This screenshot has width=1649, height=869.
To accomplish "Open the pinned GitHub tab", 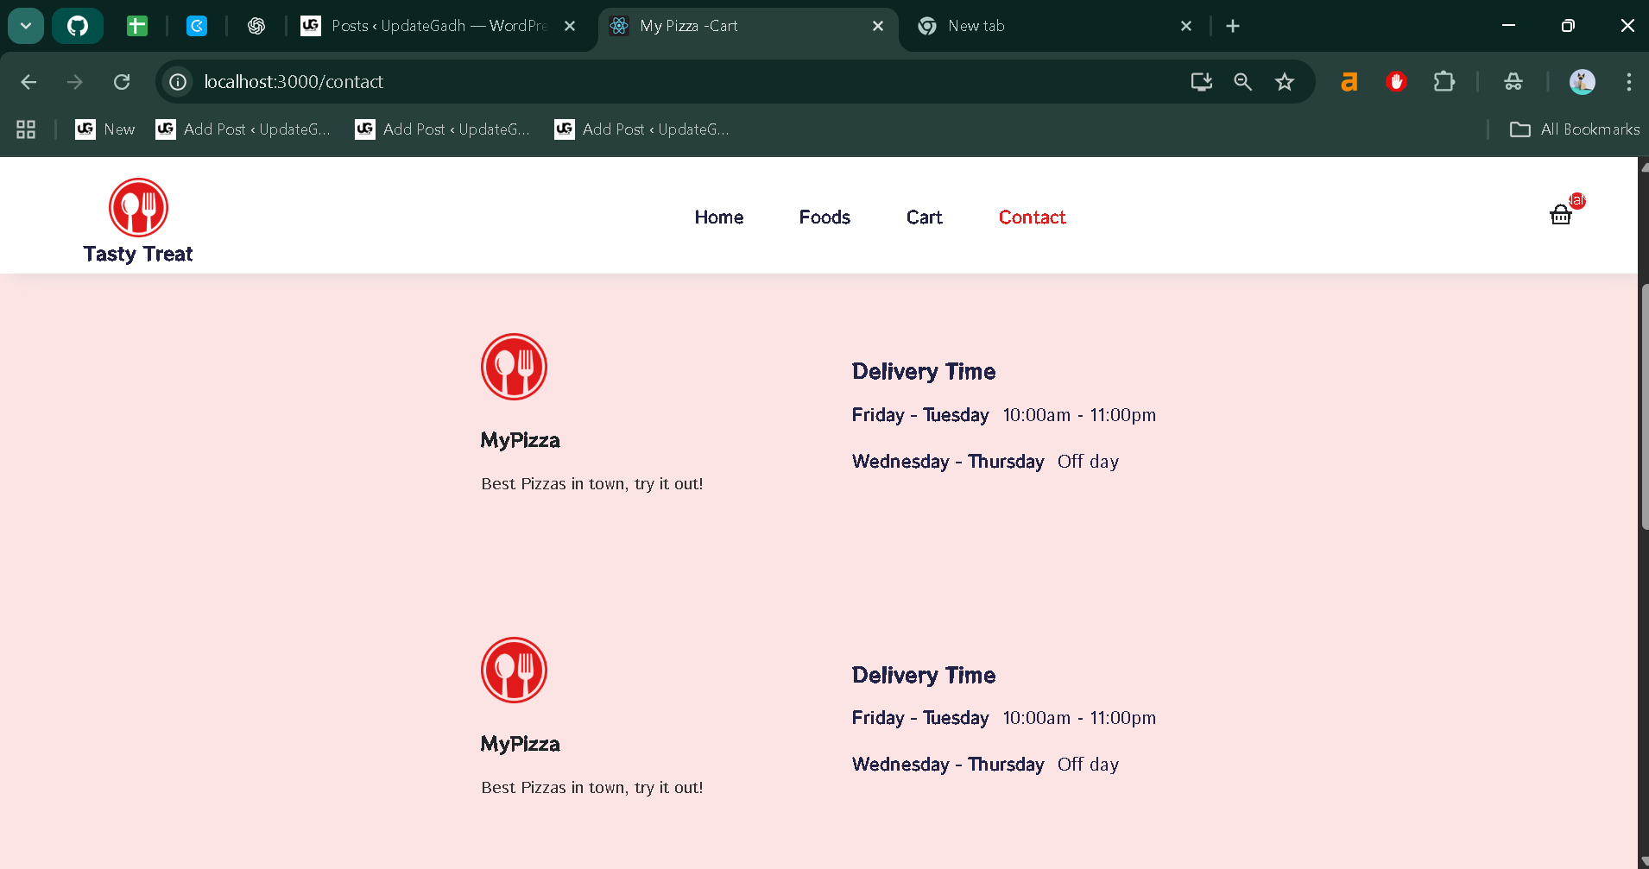I will (x=78, y=26).
